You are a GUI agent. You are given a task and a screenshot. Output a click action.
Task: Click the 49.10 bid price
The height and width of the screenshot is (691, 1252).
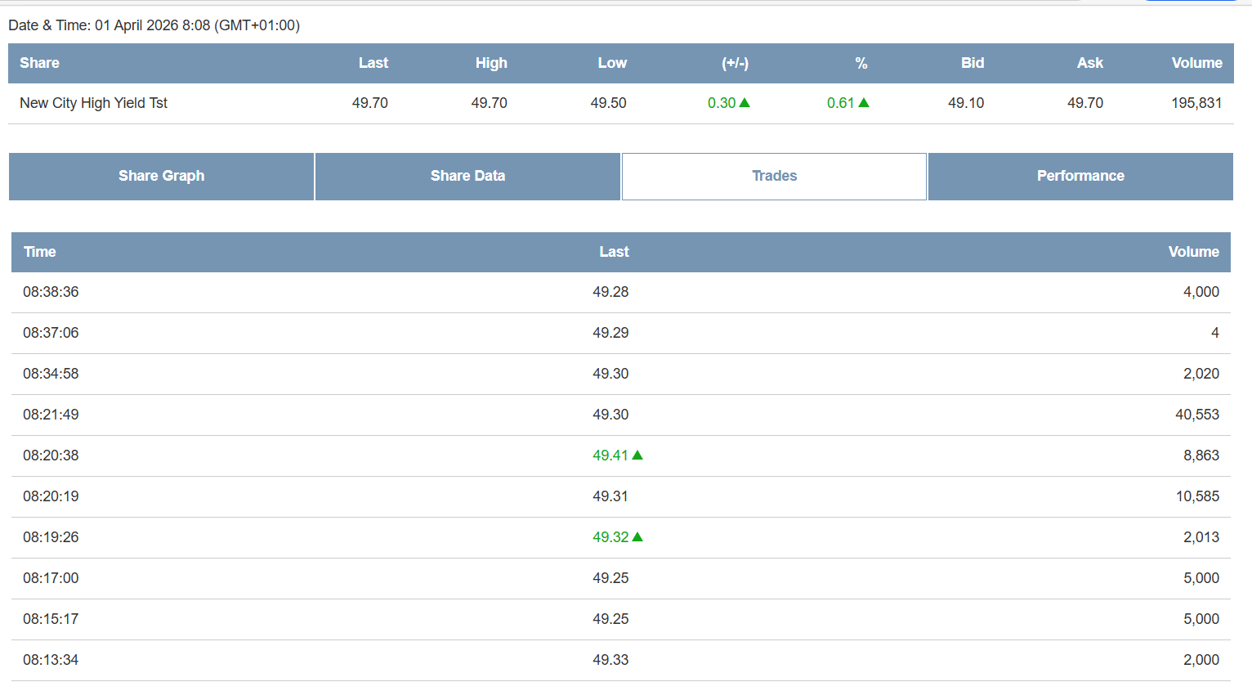(x=966, y=103)
